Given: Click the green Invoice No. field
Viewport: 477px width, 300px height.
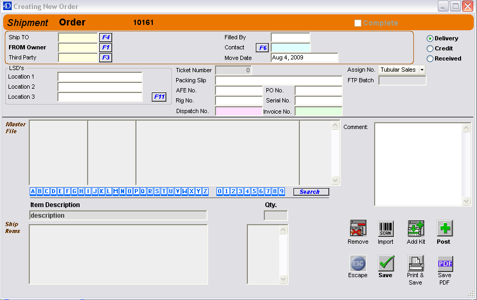Looking at the screenshot, I should tap(318, 111).
